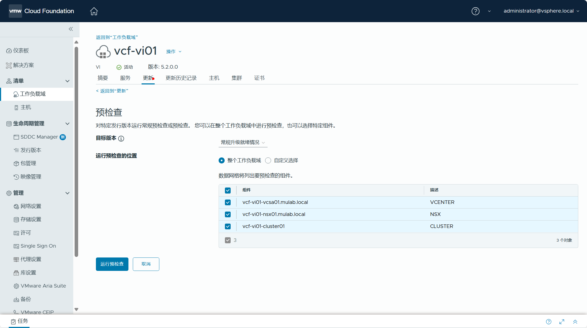Open the 常规升级就绪情况 target version dropdown
This screenshot has width=587, height=328.
(x=243, y=142)
